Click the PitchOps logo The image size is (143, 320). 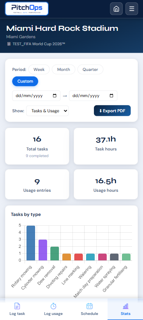[27, 9]
